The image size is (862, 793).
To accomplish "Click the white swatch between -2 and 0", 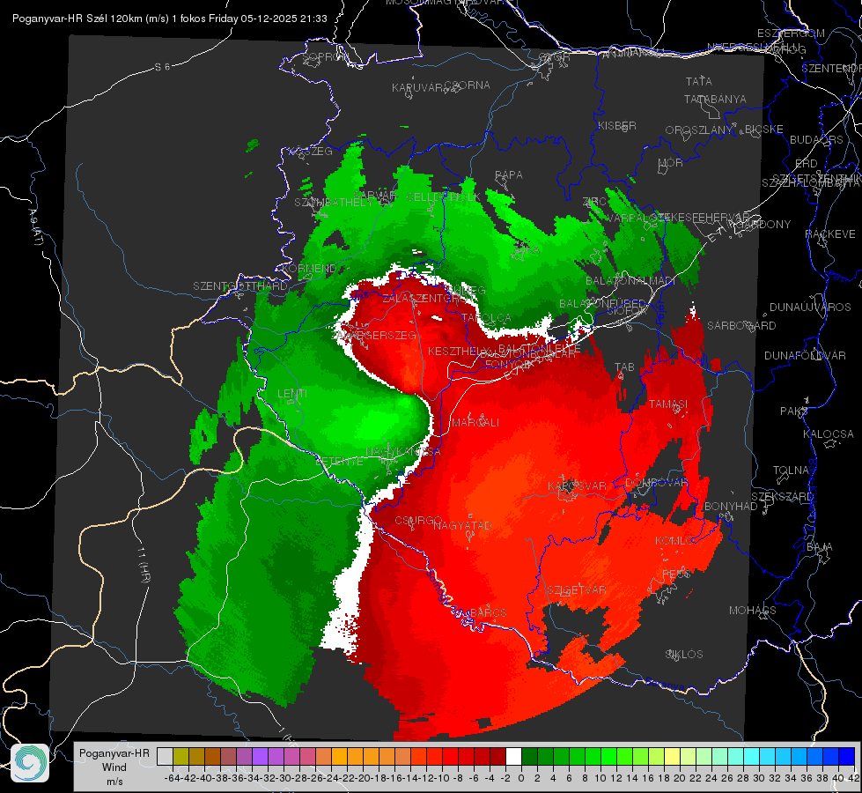I will 513,757.
